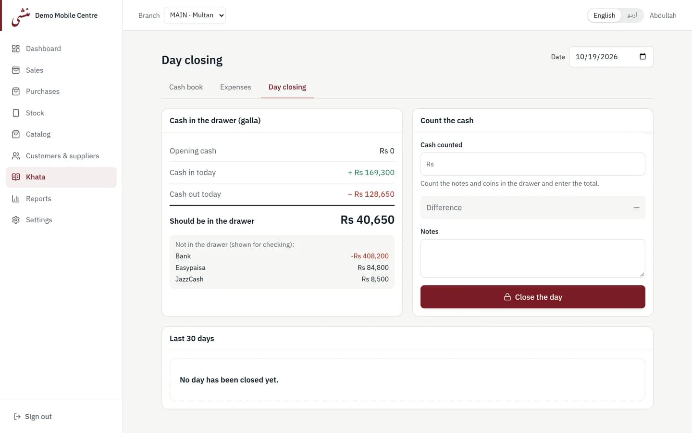Screen dimensions: 692x433
Task: Click the Easypaisa amount Rs 84,800
Action: pos(373,267)
